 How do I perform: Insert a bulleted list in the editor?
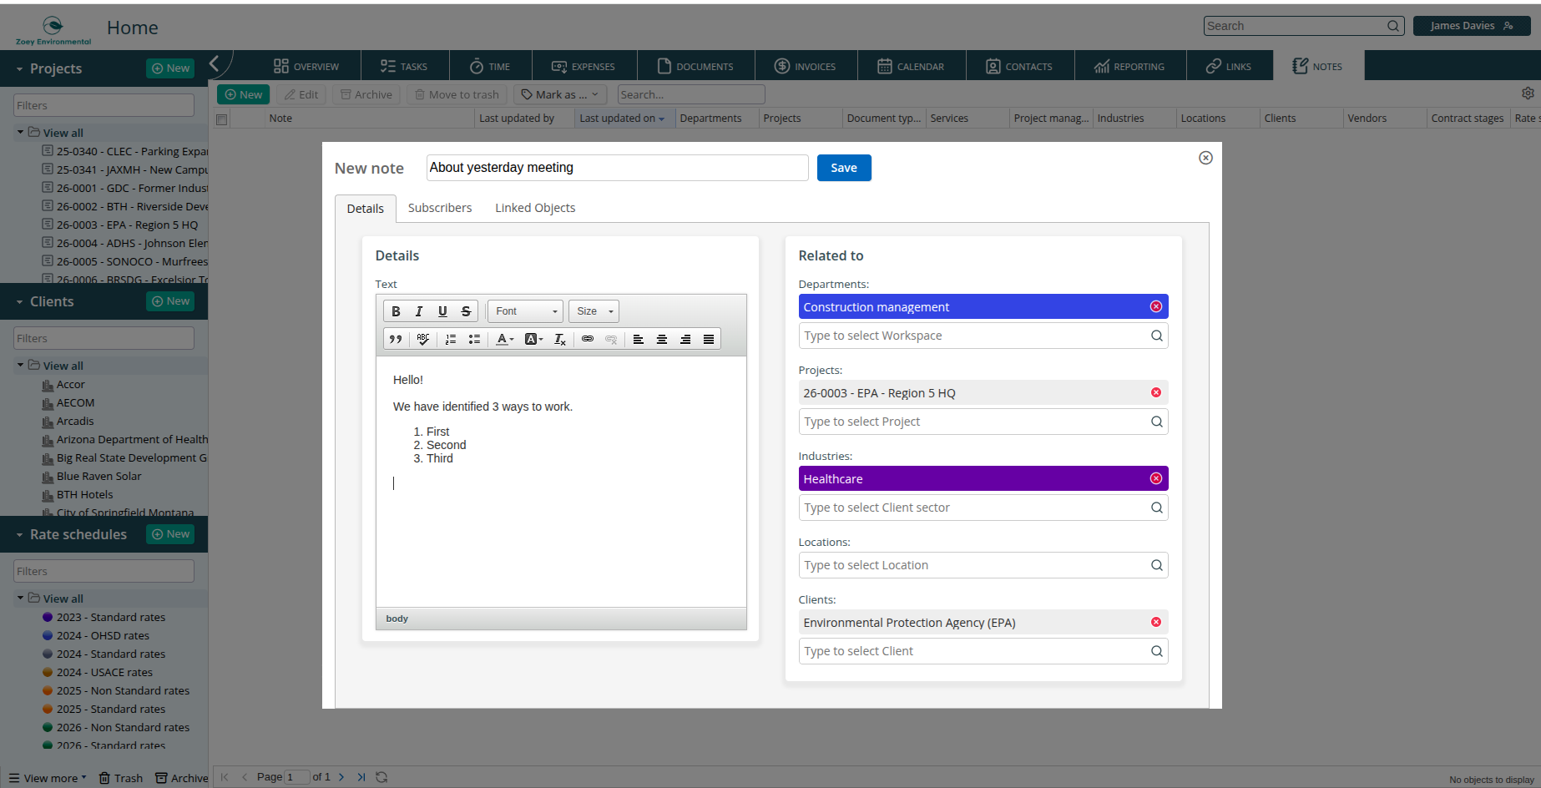[x=474, y=339]
